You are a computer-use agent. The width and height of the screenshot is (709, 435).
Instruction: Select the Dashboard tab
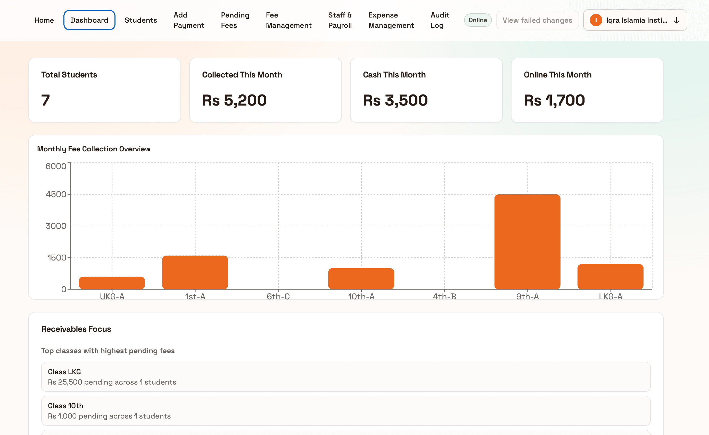pos(89,20)
